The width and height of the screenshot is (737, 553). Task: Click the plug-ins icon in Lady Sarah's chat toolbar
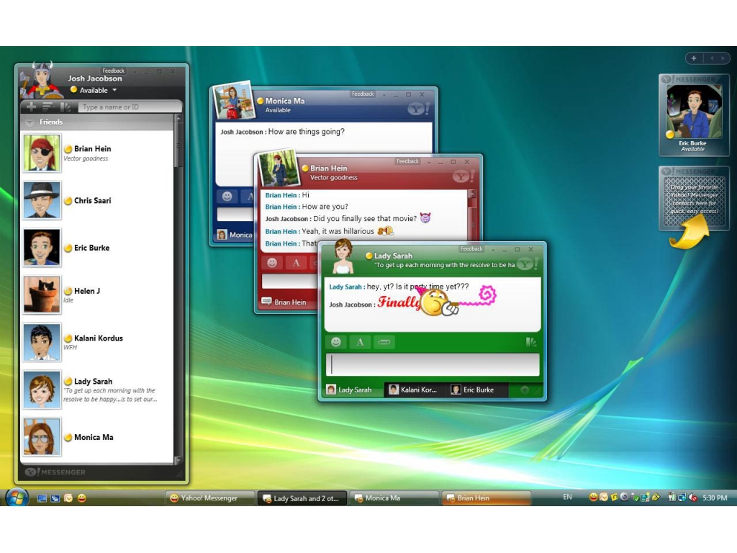(x=531, y=342)
